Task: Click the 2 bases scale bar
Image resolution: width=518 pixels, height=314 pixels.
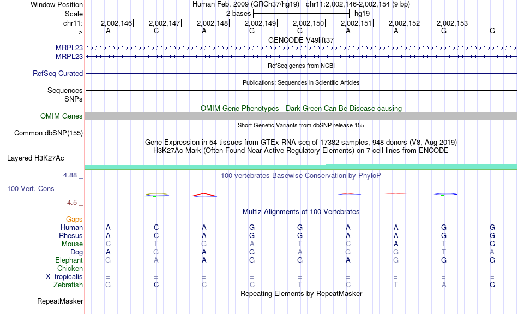Action: pyautogui.click(x=301, y=14)
